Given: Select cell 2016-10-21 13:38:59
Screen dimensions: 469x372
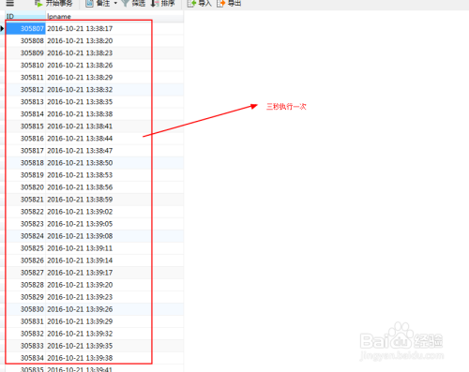Looking at the screenshot, I should (x=114, y=199).
